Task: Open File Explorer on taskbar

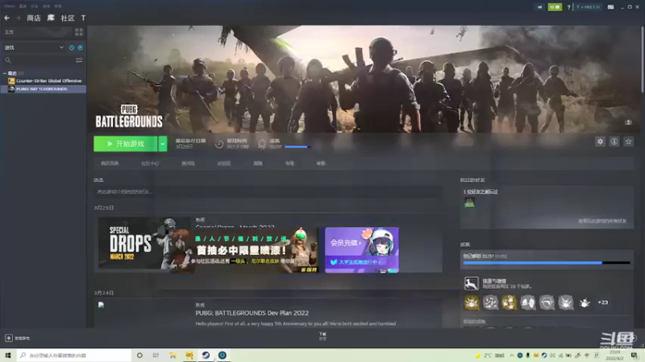Action: pos(173,355)
